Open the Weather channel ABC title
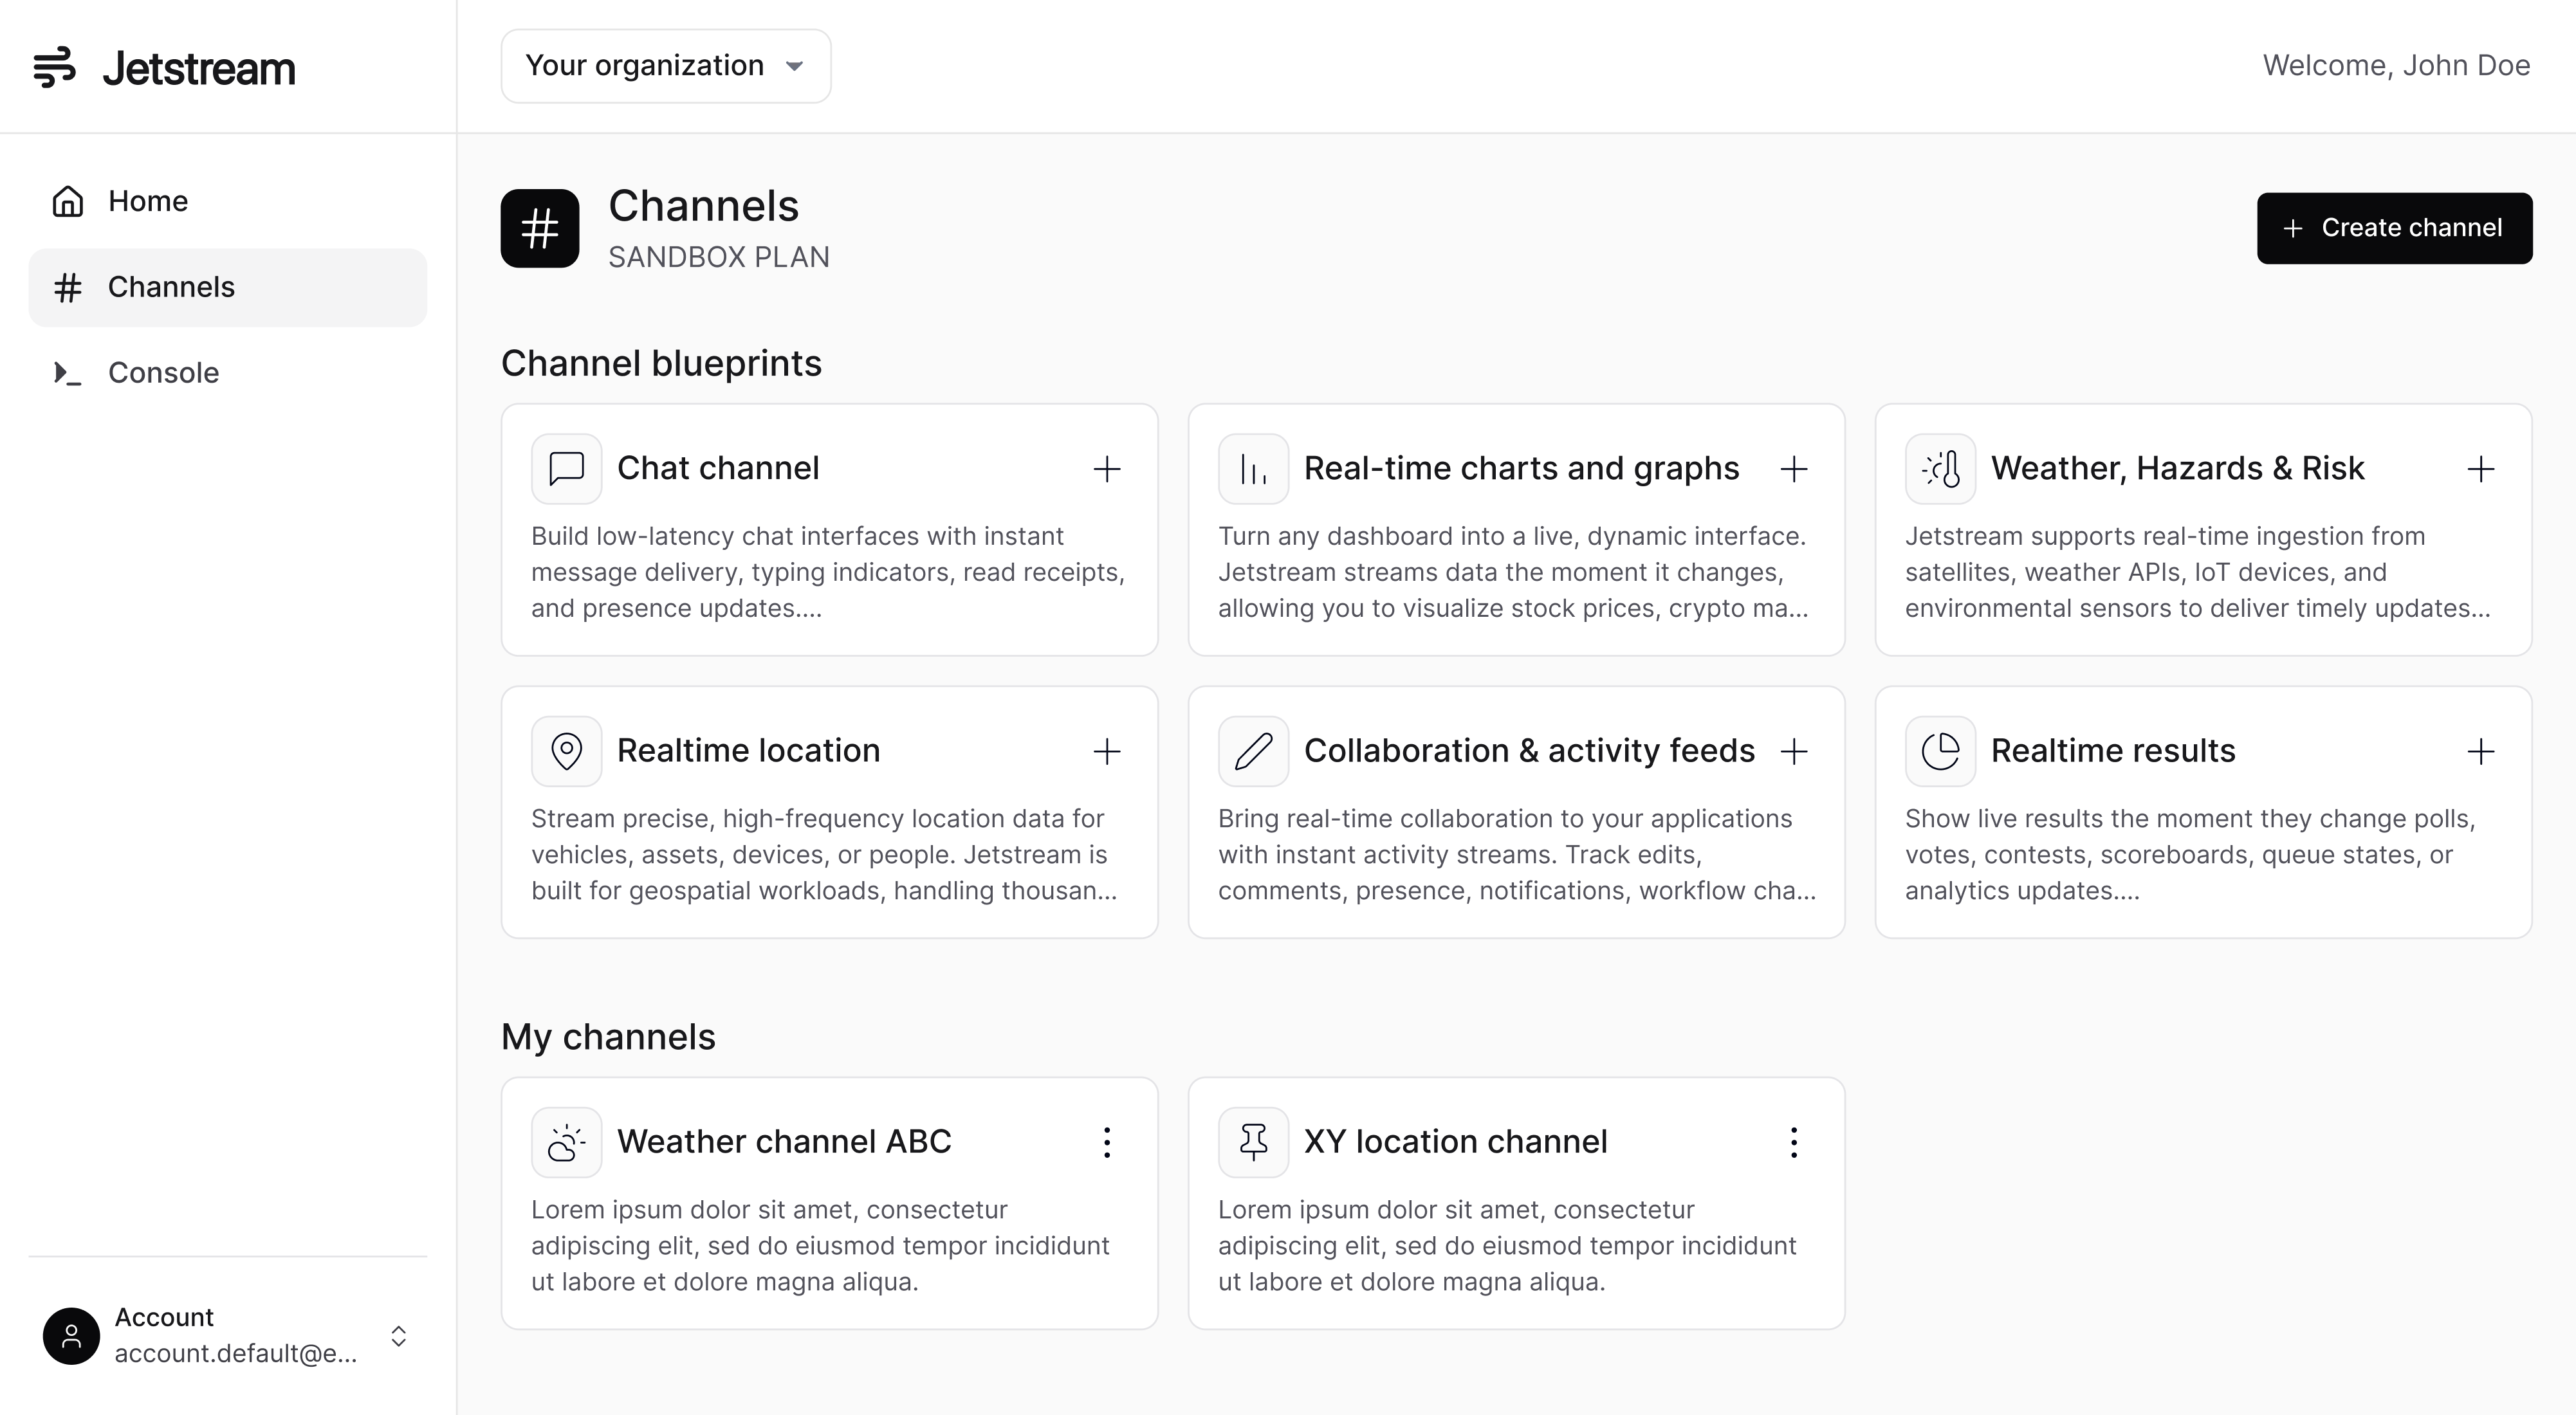 [784, 1141]
